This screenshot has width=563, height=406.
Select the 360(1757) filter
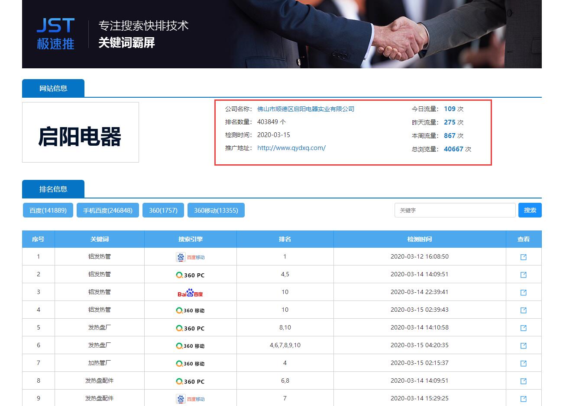tap(163, 210)
